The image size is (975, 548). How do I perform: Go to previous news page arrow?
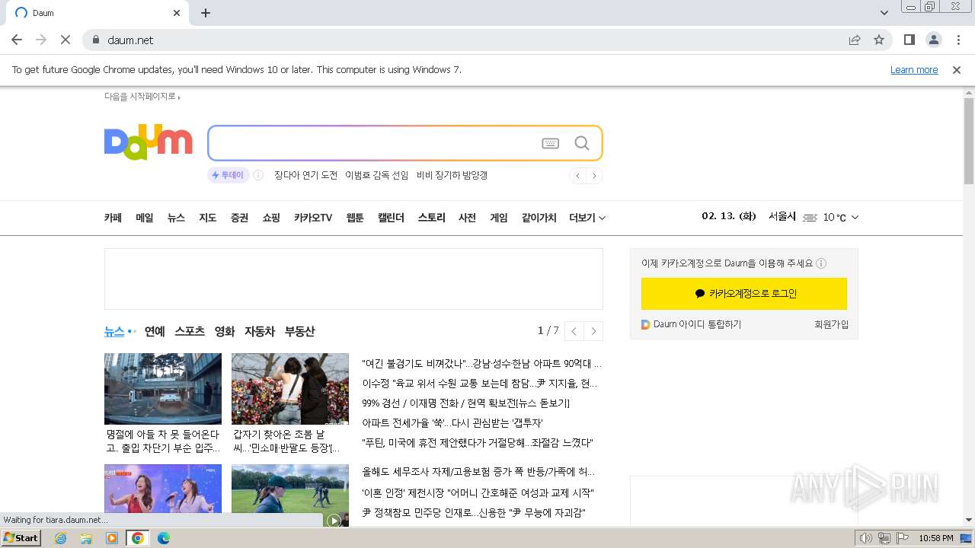574,331
